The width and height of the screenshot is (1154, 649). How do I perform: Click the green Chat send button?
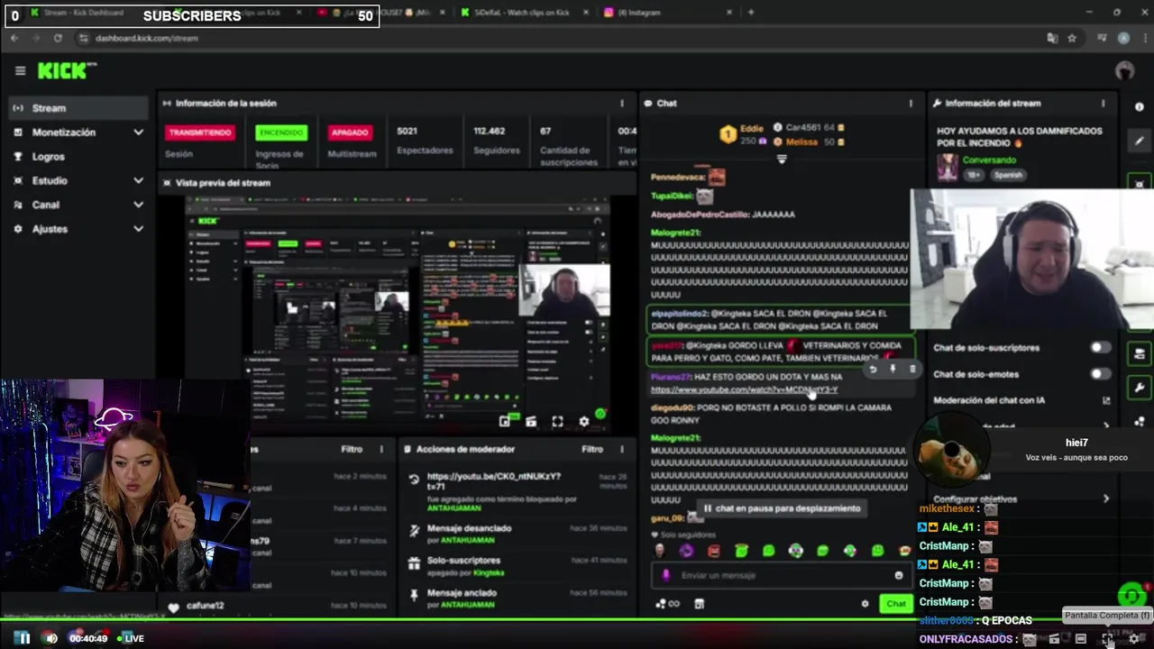pyautogui.click(x=895, y=604)
